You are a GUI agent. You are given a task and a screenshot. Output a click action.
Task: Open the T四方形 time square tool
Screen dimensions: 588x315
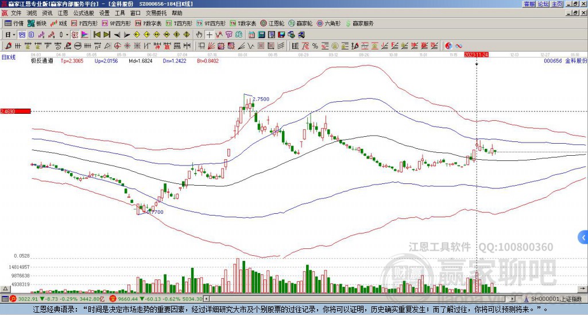[179, 23]
